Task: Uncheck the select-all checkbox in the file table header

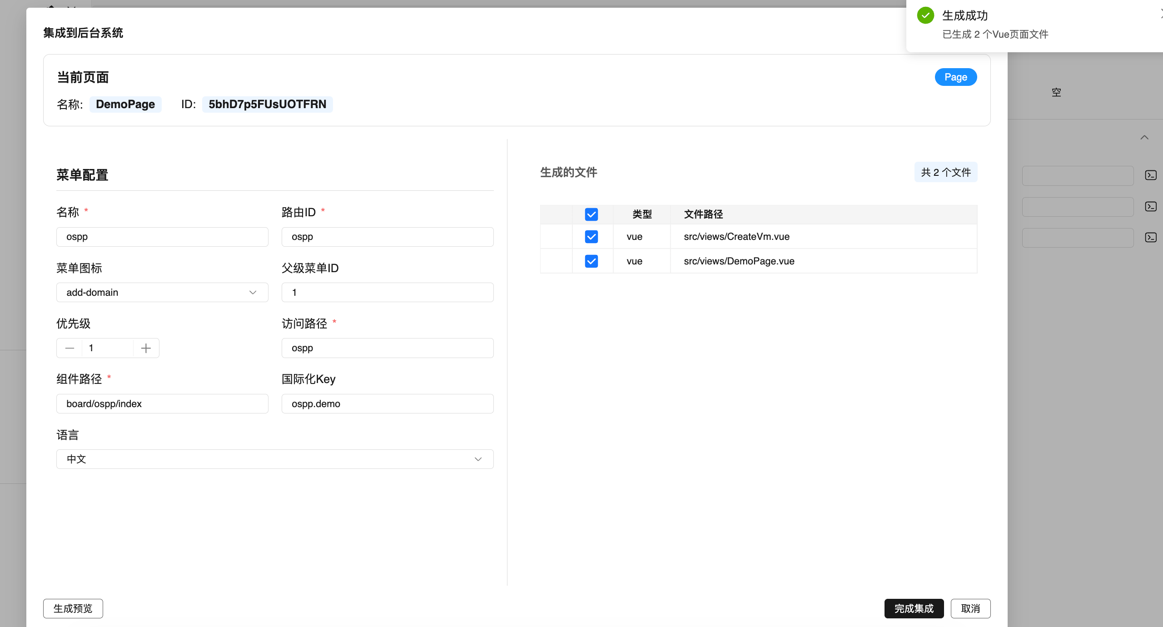Action: click(x=591, y=214)
